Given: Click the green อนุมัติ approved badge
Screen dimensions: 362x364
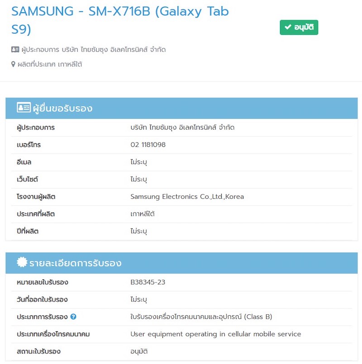Looking at the screenshot, I should coord(299,28).
